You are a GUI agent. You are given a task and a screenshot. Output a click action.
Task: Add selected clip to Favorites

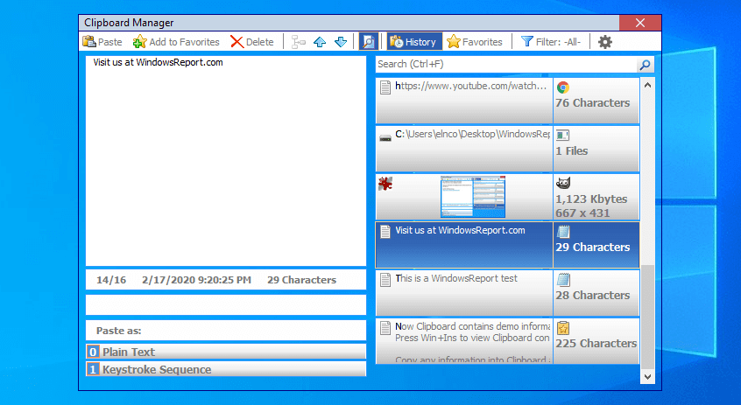tap(176, 42)
